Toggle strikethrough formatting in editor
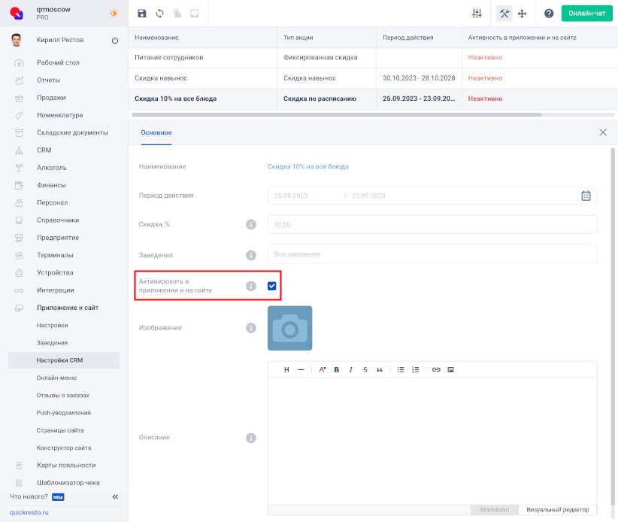Screen dimensions: 618x522 365,369
